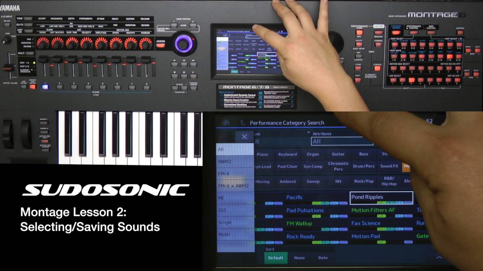Choose AWM2 in the attribute list
Viewport: 483px width, 271px height.
coord(235,161)
